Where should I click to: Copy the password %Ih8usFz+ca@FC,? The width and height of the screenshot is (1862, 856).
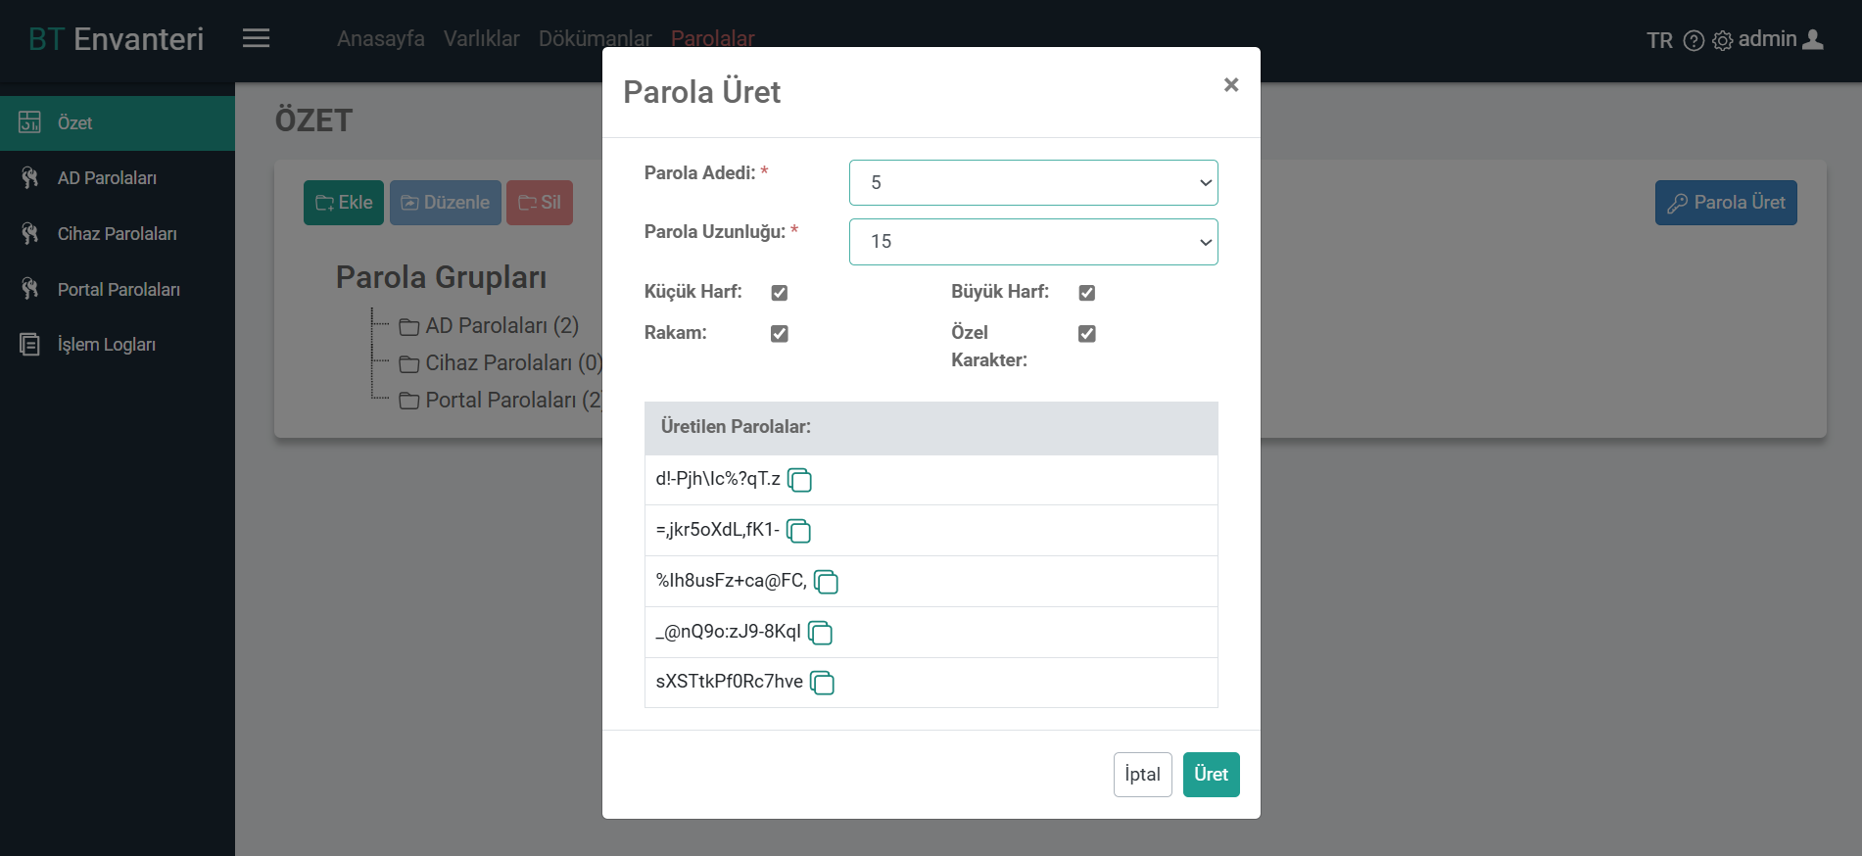(826, 582)
